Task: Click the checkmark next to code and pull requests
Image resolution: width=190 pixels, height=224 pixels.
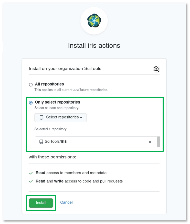Action: [31, 181]
